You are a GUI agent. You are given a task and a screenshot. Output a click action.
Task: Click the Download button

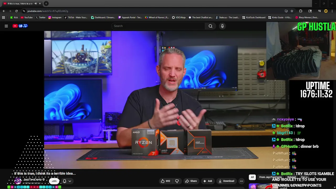tap(226, 181)
